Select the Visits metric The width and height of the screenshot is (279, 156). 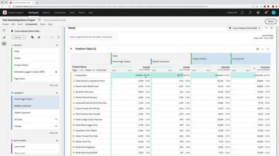[x=36, y=51]
